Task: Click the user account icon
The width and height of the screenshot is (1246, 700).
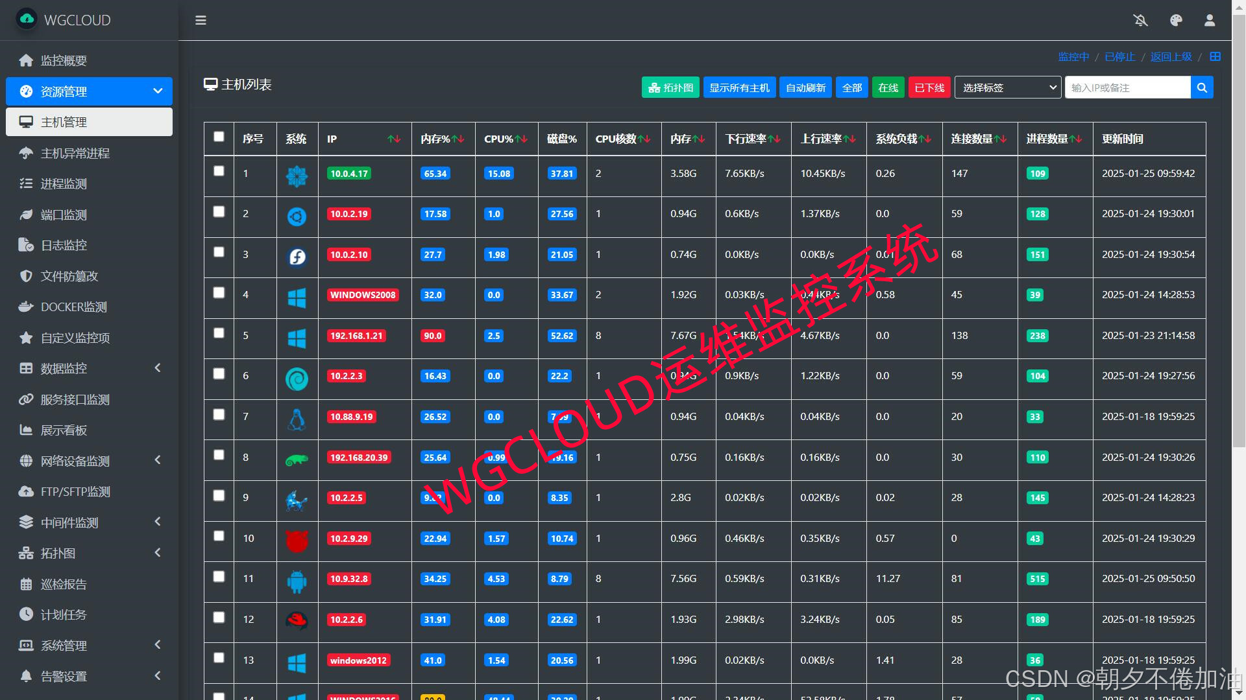Action: tap(1210, 20)
